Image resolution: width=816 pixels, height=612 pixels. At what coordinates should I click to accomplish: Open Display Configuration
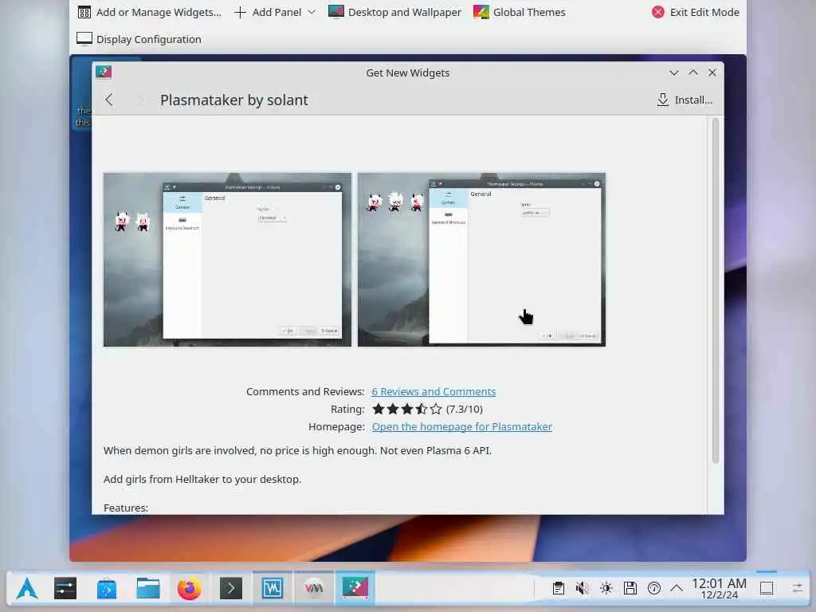(x=139, y=39)
